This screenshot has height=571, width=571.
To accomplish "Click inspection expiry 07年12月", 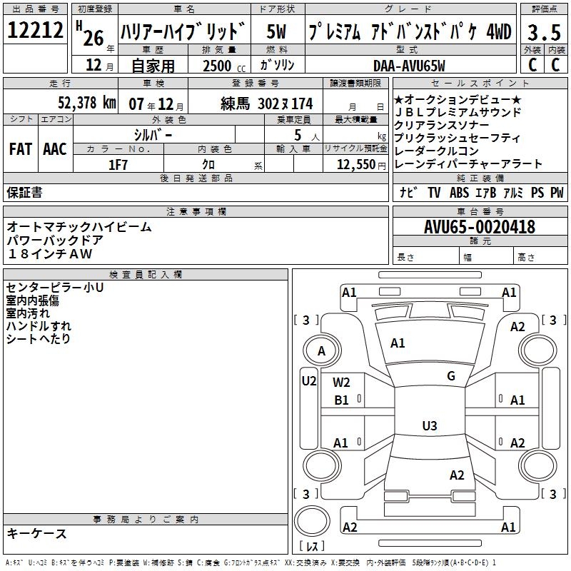I will coord(156,104).
